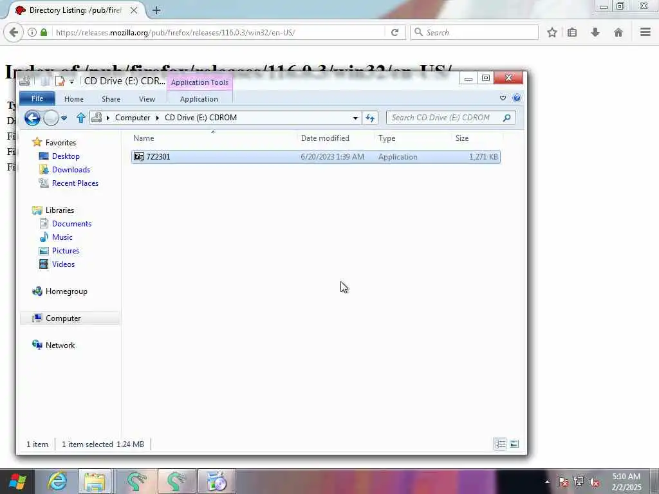Open Downloads in Favorites

click(71, 170)
